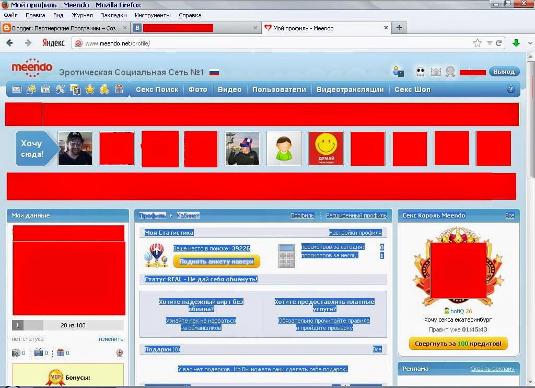This screenshot has width=535, height=388.
Task: Click the yellow smiley ДУМАЙ thumbnail
Action: point(326,149)
